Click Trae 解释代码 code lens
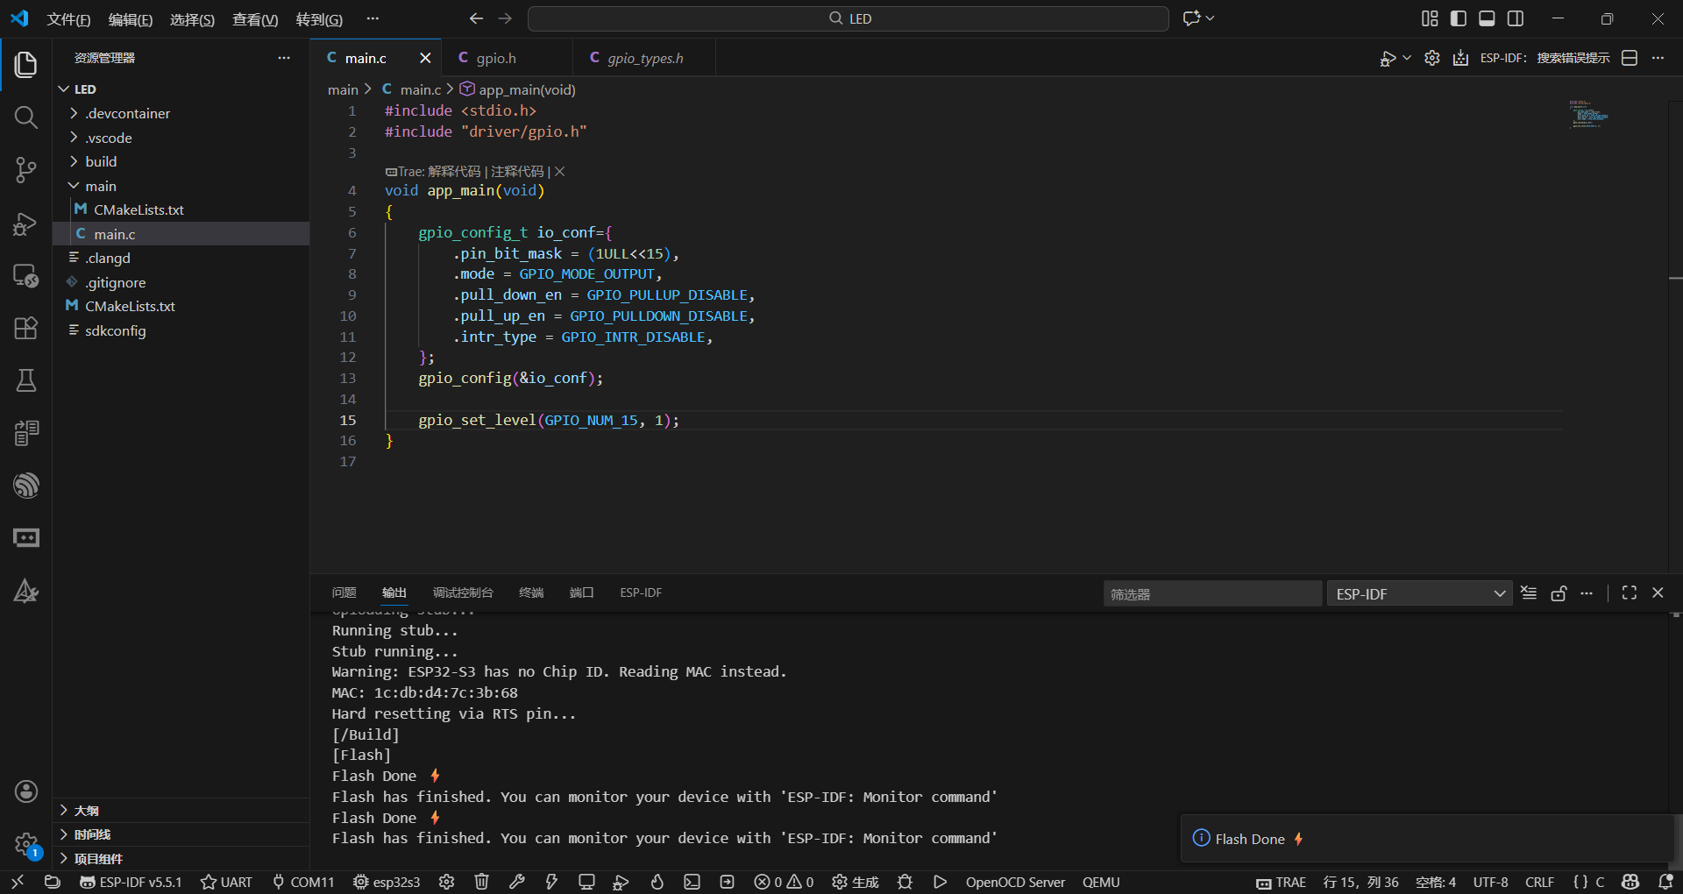The image size is (1683, 894). coord(454,172)
